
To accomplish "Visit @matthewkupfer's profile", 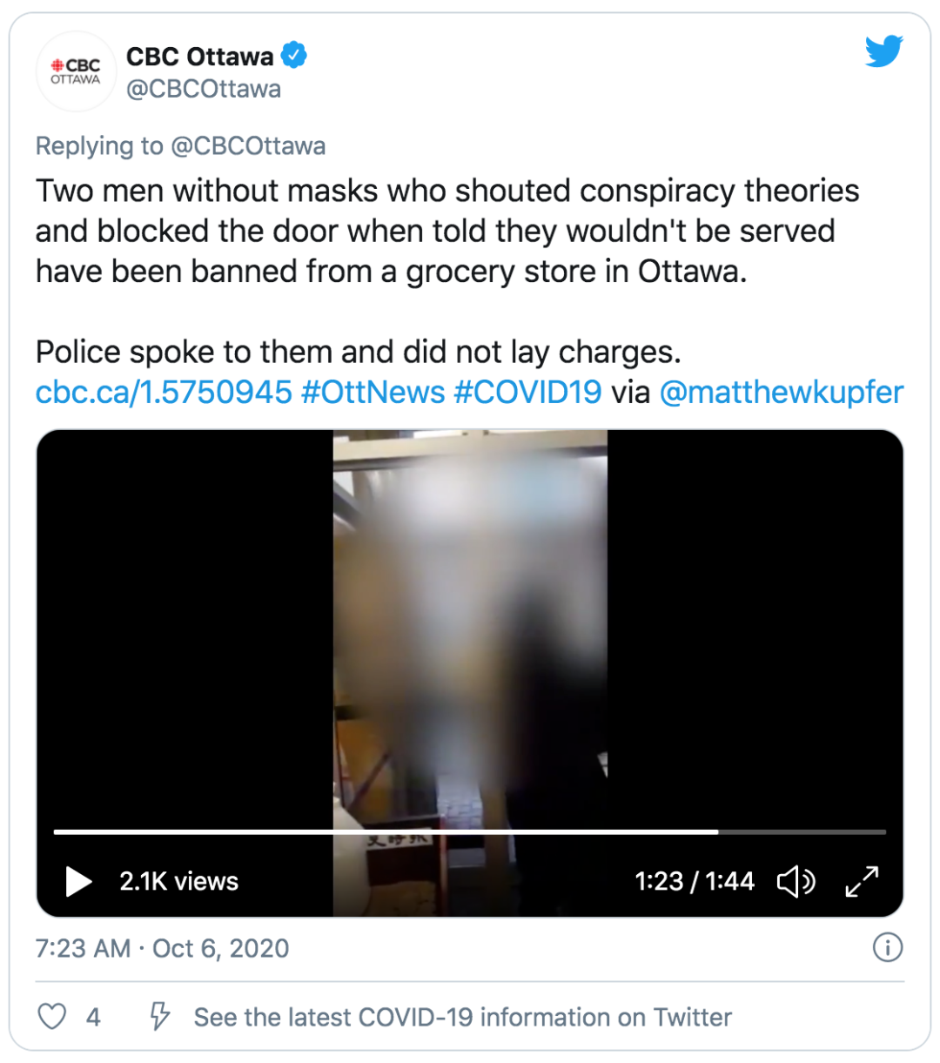I will (x=782, y=393).
